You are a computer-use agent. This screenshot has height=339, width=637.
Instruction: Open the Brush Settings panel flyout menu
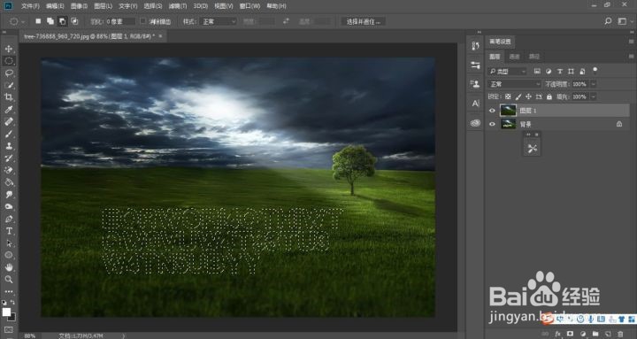631,42
